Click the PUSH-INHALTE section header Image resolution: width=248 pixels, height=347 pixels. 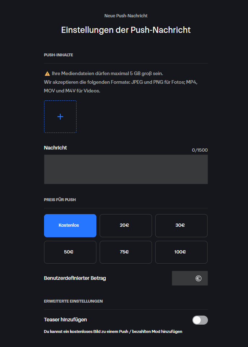(58, 55)
